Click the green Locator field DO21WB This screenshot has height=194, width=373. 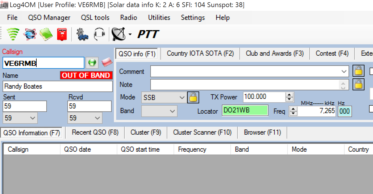245,110
